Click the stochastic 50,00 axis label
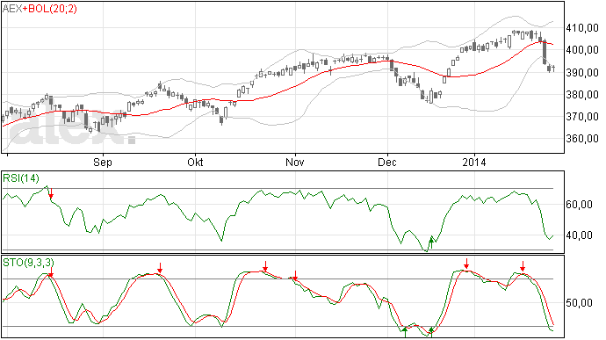The width and height of the screenshot is (606, 340). (579, 303)
